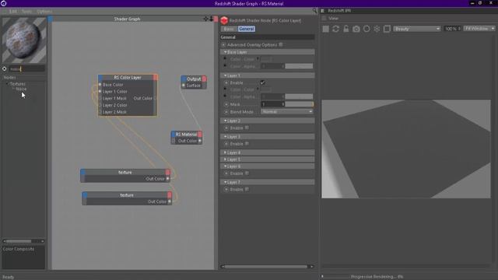498x280 pixels.
Task: Switch to the General tab
Action: 247,29
